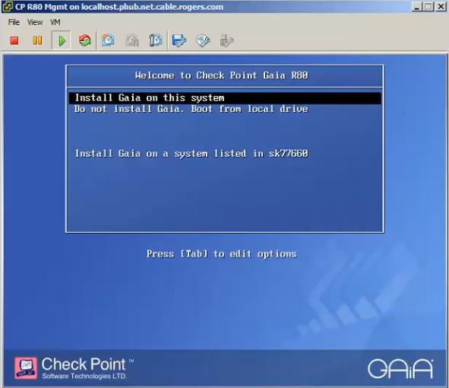Viewport: 449px width, 388px height.
Task: Take a snapshot with the clock snapshot icon
Action: point(108,40)
